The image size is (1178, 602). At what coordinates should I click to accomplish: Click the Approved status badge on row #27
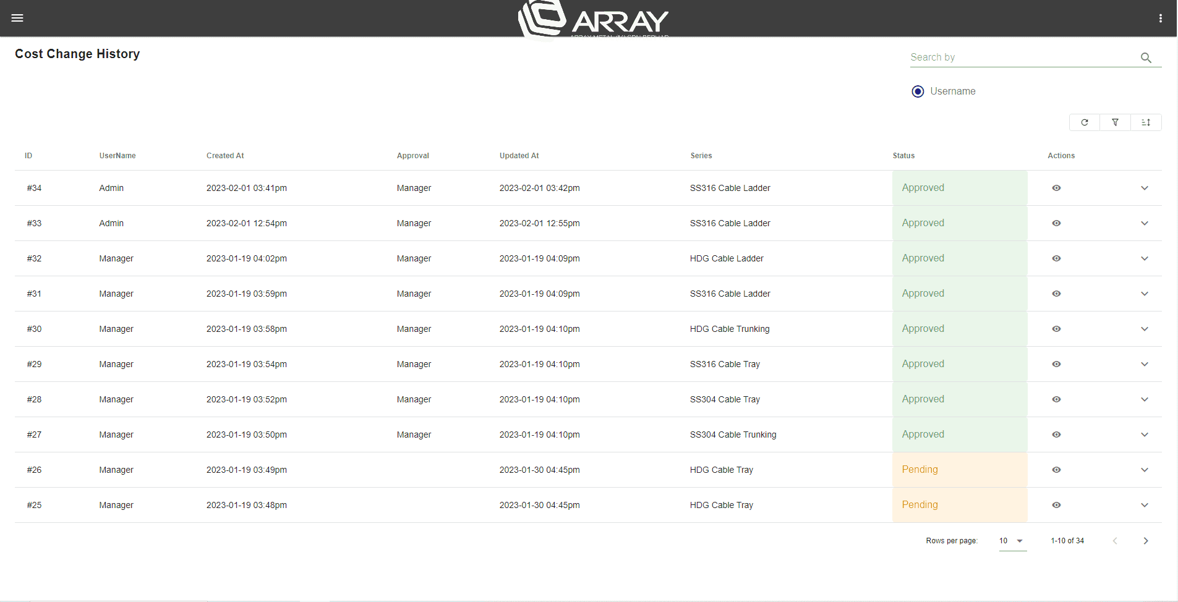[x=923, y=435]
